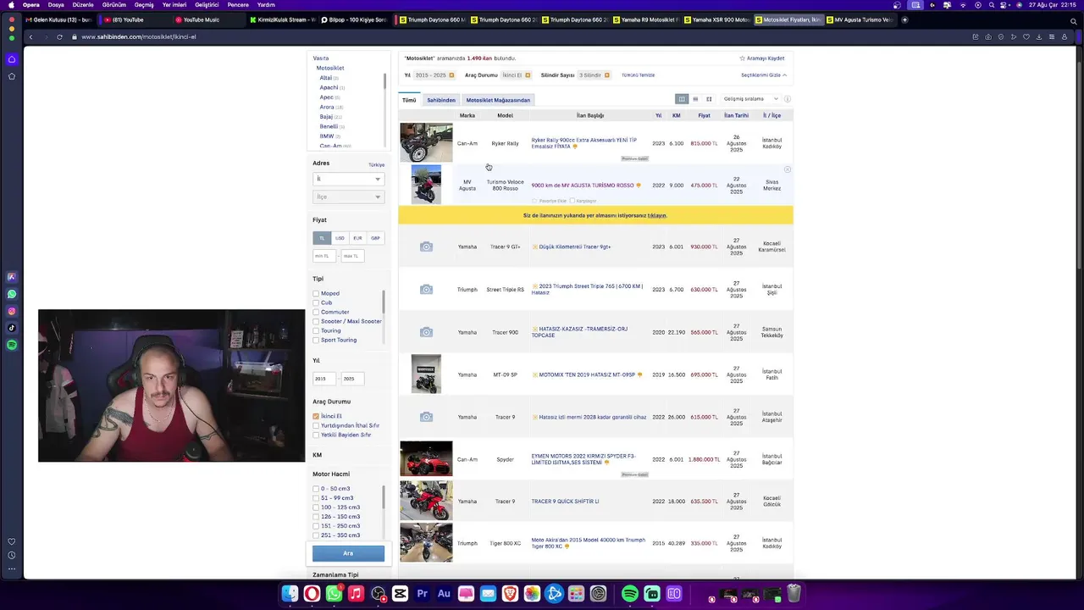Click the max TL price input

pos(351,256)
